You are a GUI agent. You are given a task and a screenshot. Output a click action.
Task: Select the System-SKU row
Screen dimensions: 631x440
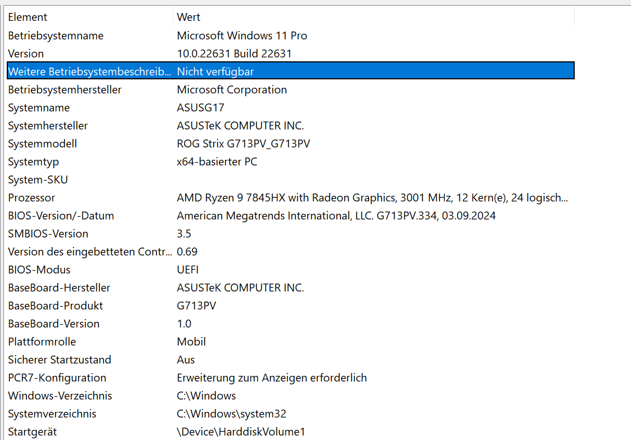tap(38, 179)
